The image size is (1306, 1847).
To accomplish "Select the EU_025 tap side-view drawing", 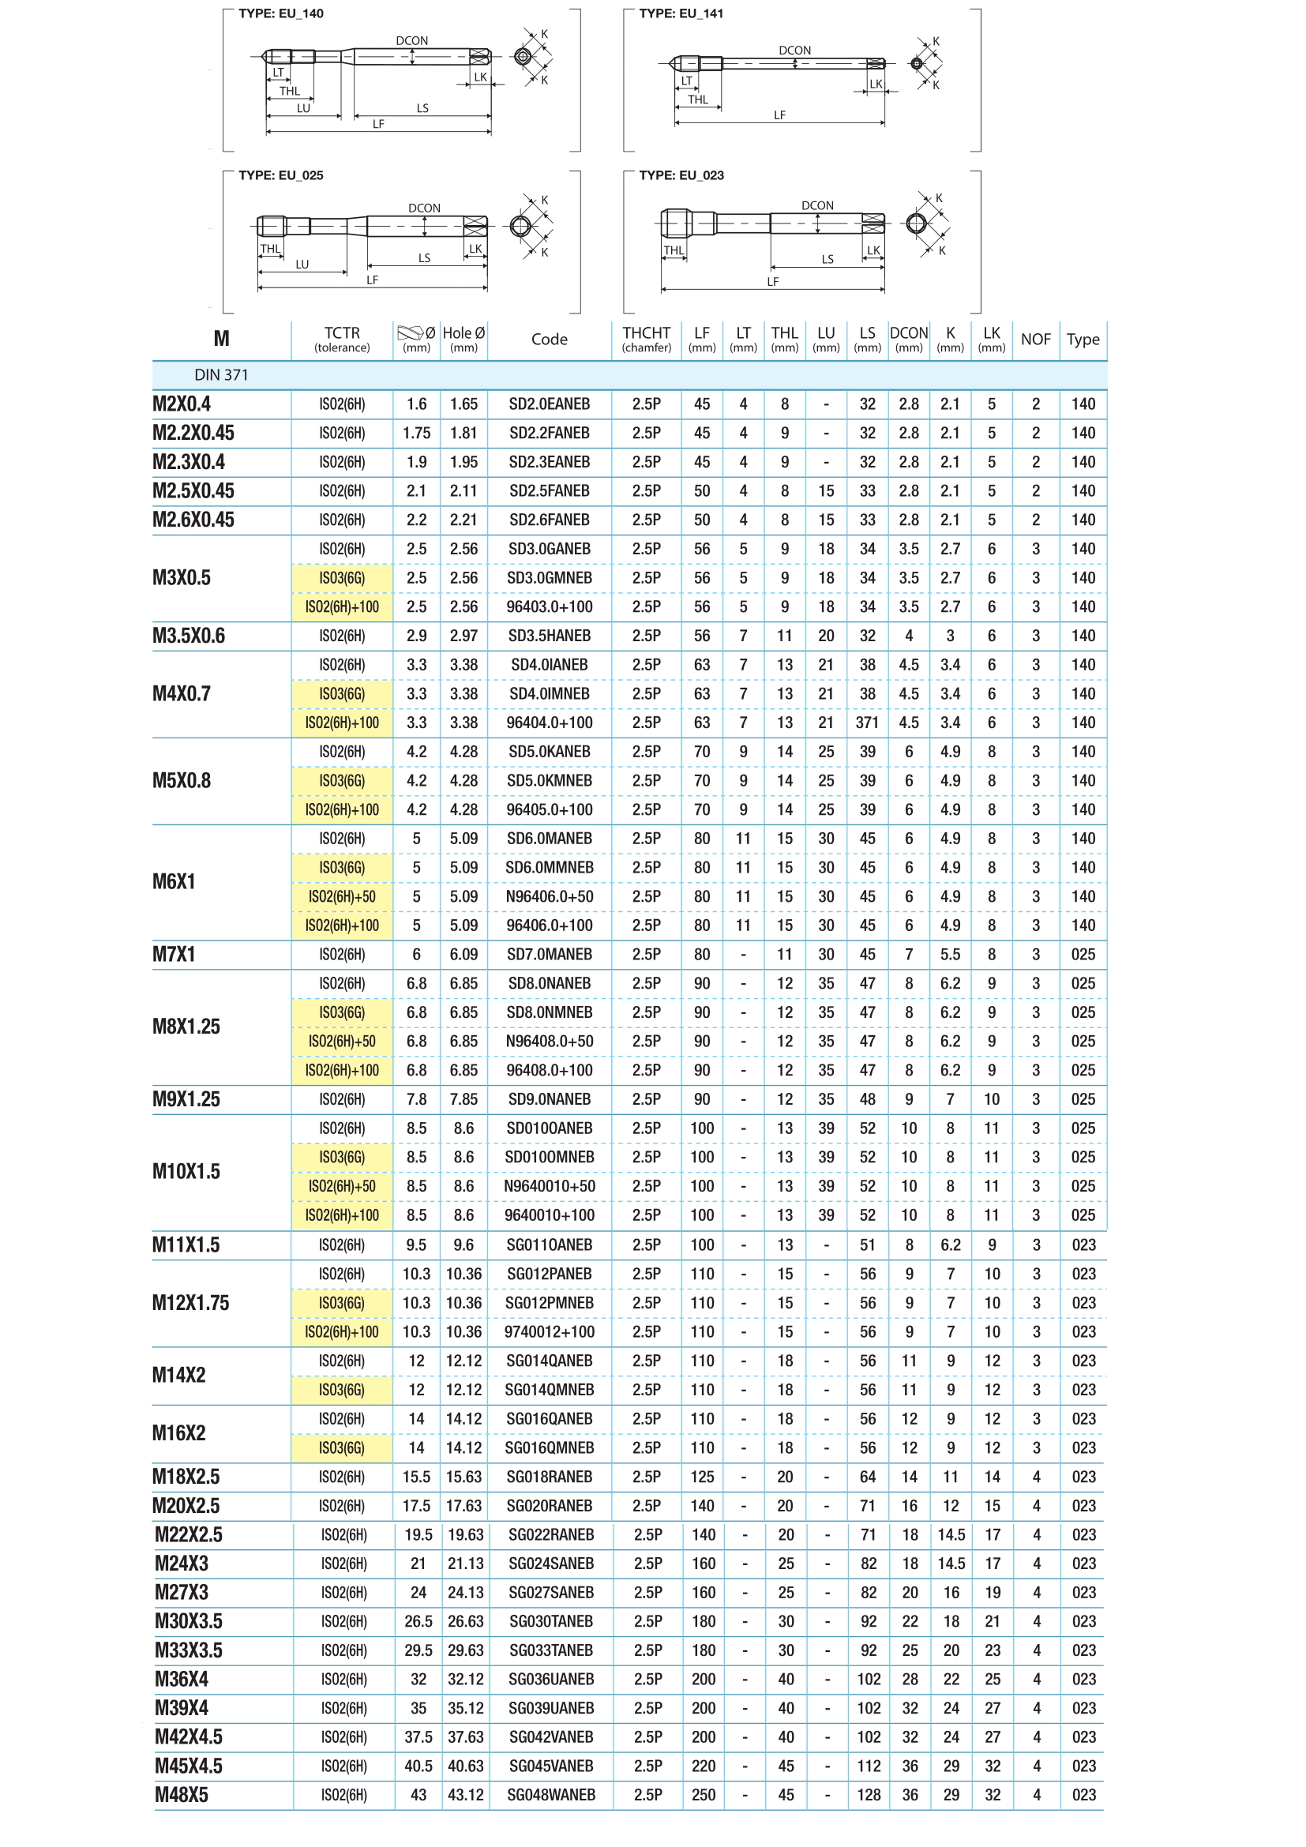I will tap(373, 226).
